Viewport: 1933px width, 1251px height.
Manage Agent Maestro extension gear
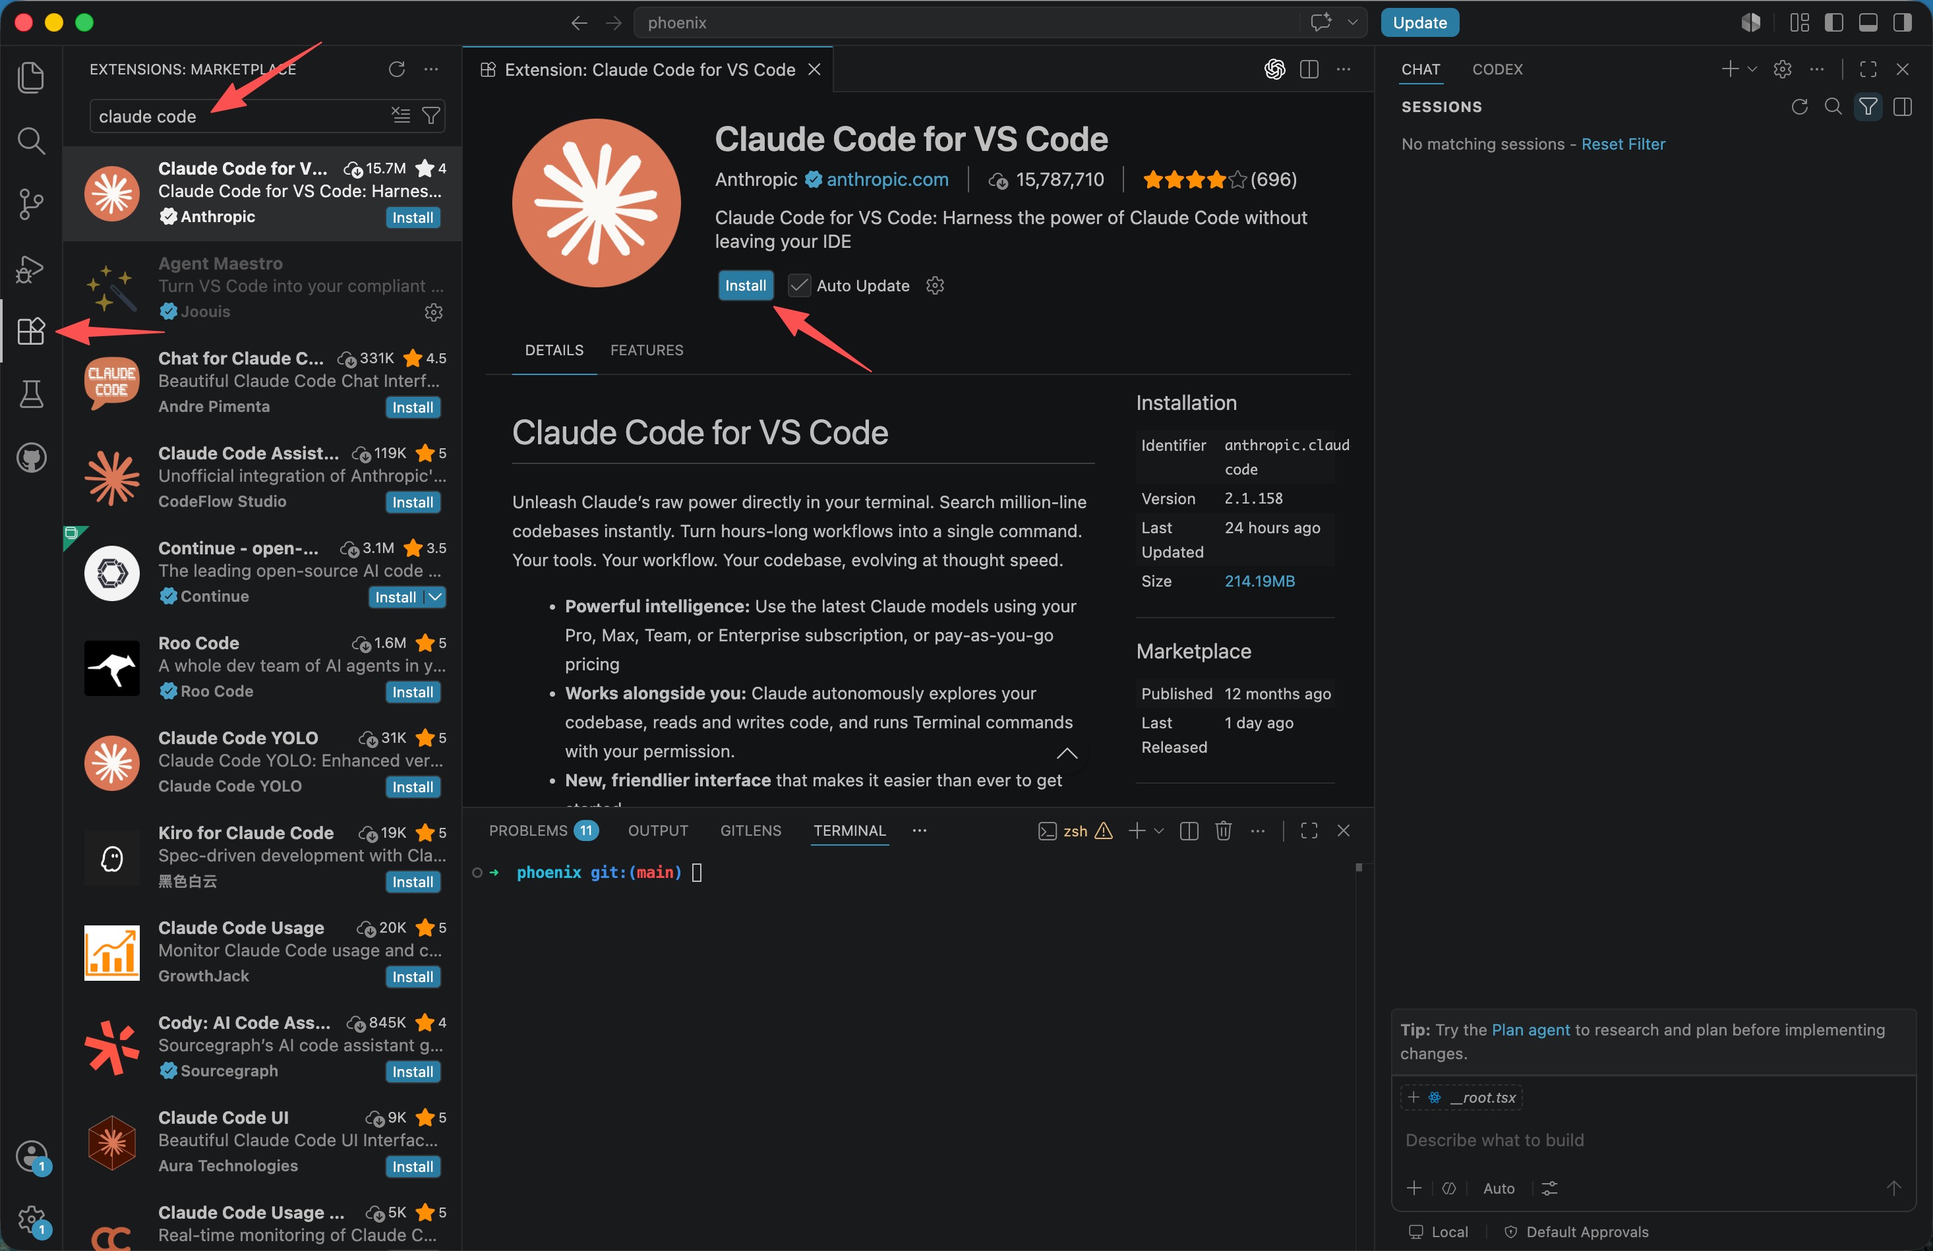tap(434, 312)
